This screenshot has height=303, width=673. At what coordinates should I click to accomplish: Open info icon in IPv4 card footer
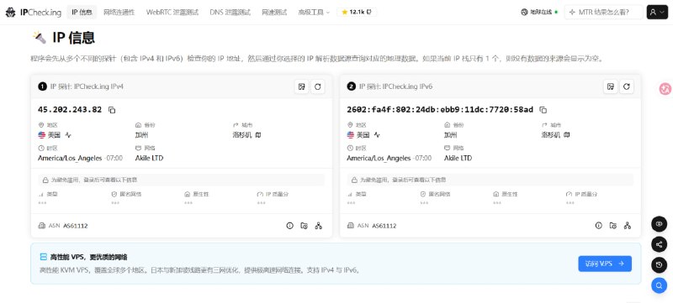[x=289, y=226]
